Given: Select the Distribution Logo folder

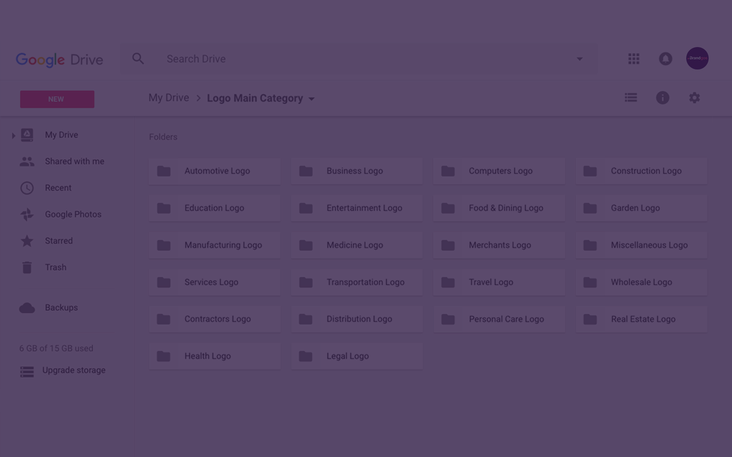Looking at the screenshot, I should (357, 319).
